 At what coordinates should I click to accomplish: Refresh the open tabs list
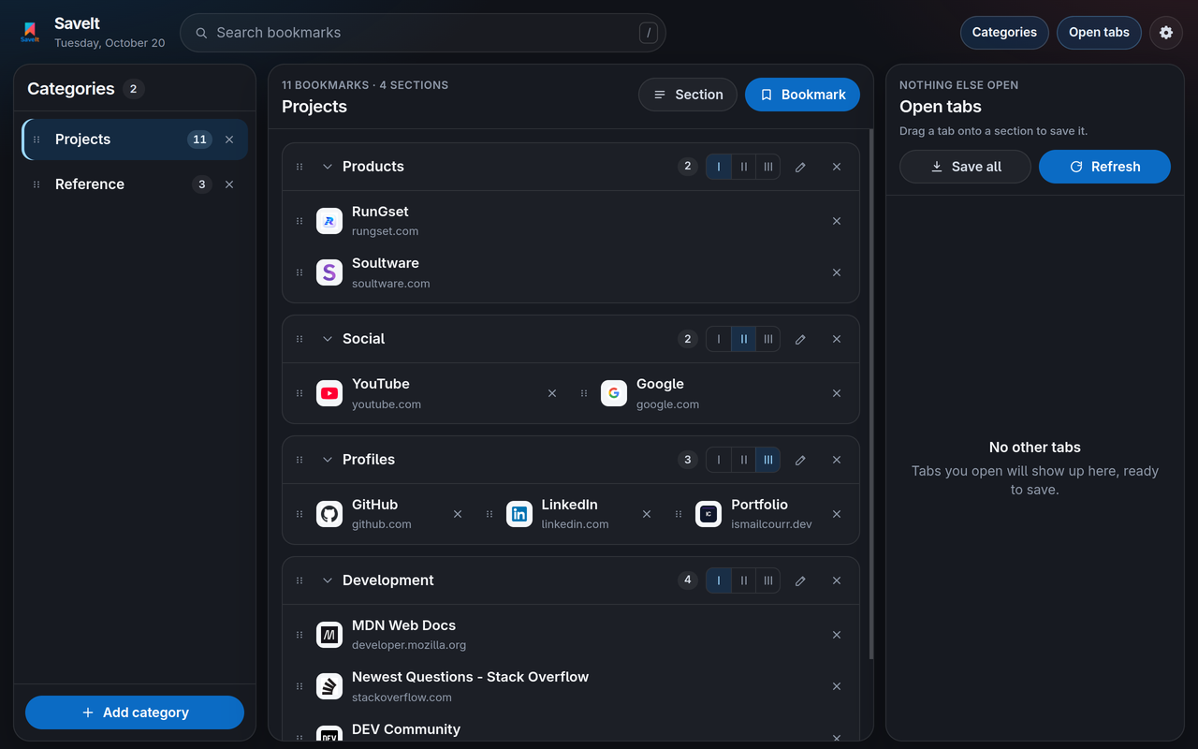(x=1104, y=167)
